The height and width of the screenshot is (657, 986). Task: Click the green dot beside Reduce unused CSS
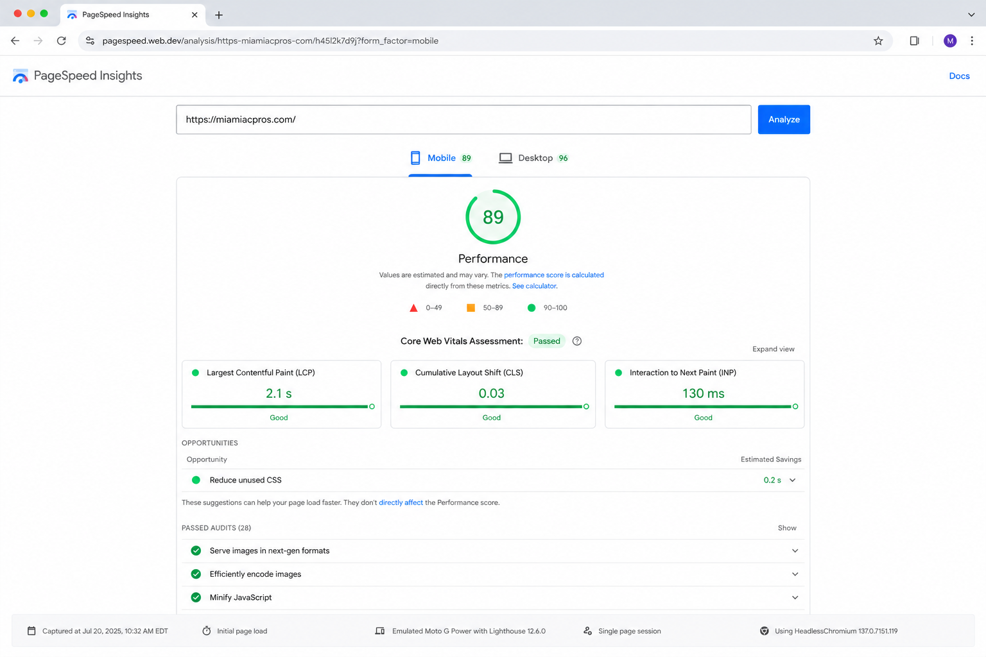(x=196, y=480)
